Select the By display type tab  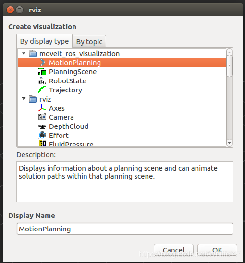44,41
